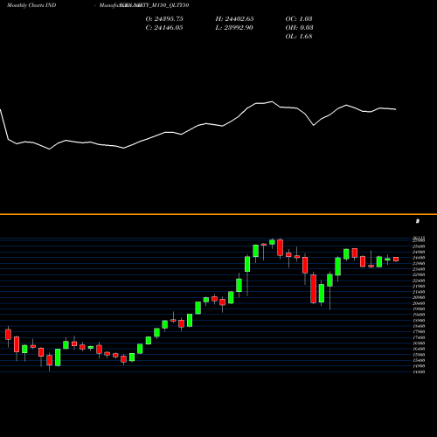This screenshot has height=437, width=437.
Task: Click the highest peak of the white line
Action: coord(272,101)
